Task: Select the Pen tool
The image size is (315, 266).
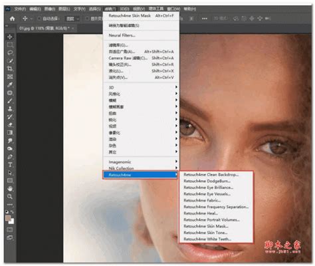Action: coord(10,157)
